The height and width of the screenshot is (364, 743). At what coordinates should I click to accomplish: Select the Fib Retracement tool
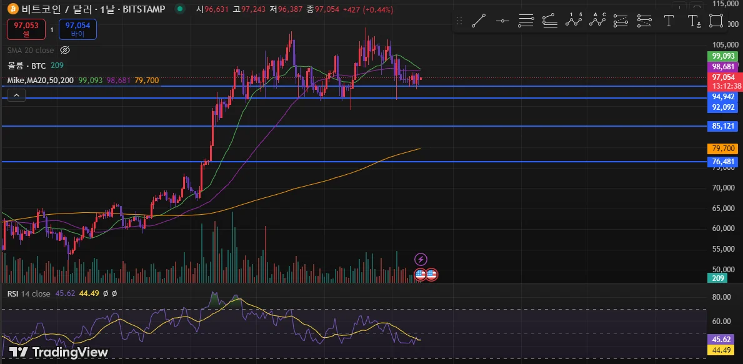pyautogui.click(x=526, y=21)
